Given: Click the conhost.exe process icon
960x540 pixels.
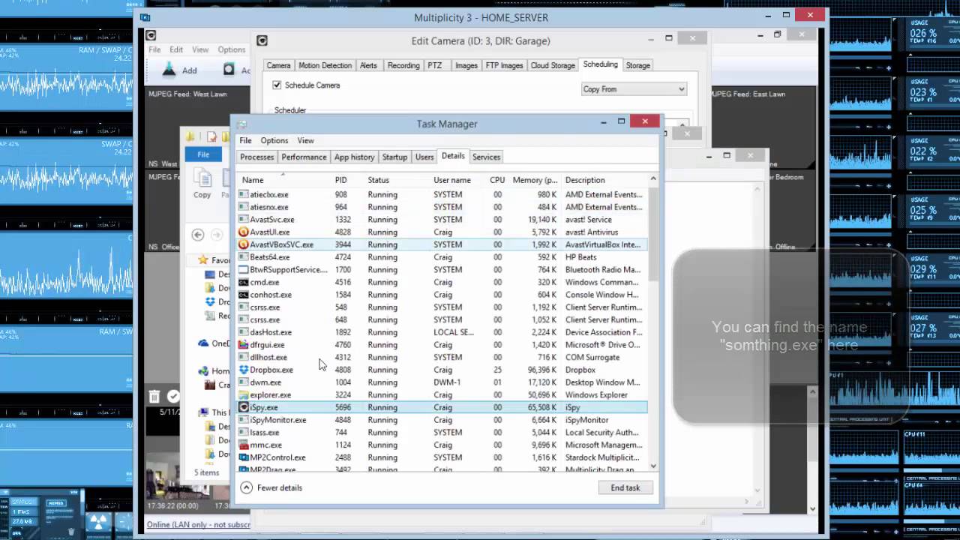Looking at the screenshot, I should 243,295.
